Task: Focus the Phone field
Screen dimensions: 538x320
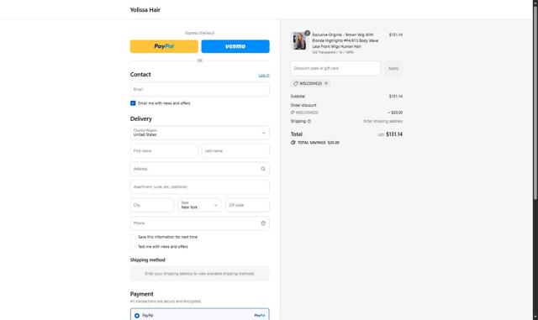Action: click(200, 223)
